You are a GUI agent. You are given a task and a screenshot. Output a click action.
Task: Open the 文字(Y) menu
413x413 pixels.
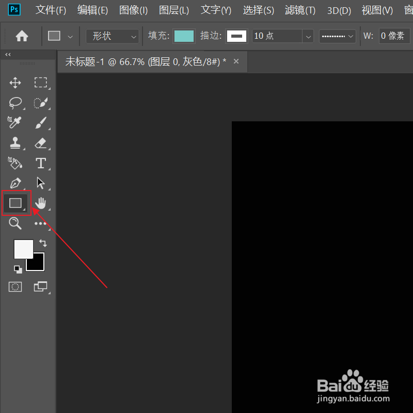pos(216,10)
